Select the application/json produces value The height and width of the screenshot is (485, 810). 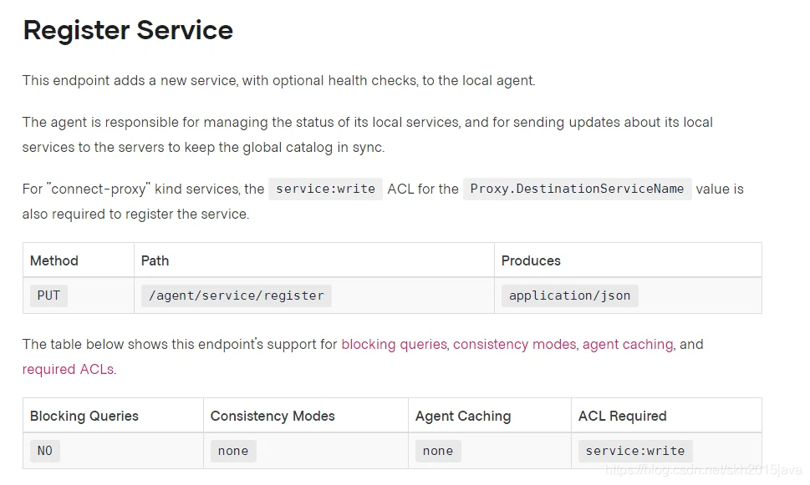pyautogui.click(x=569, y=296)
